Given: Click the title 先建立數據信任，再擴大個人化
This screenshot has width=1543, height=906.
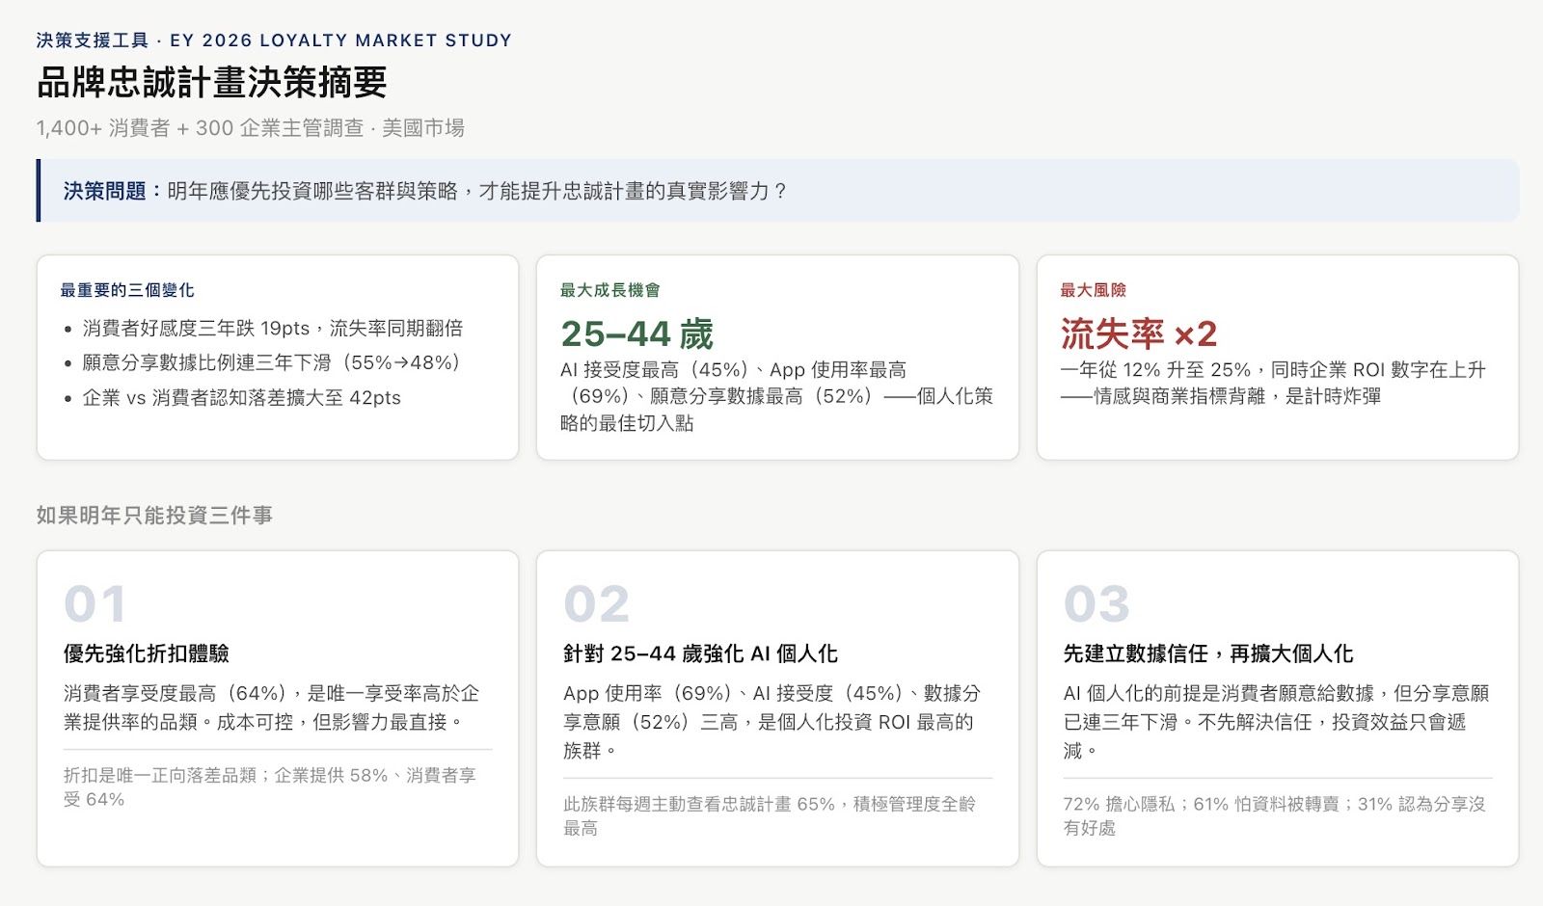Looking at the screenshot, I should [1208, 653].
